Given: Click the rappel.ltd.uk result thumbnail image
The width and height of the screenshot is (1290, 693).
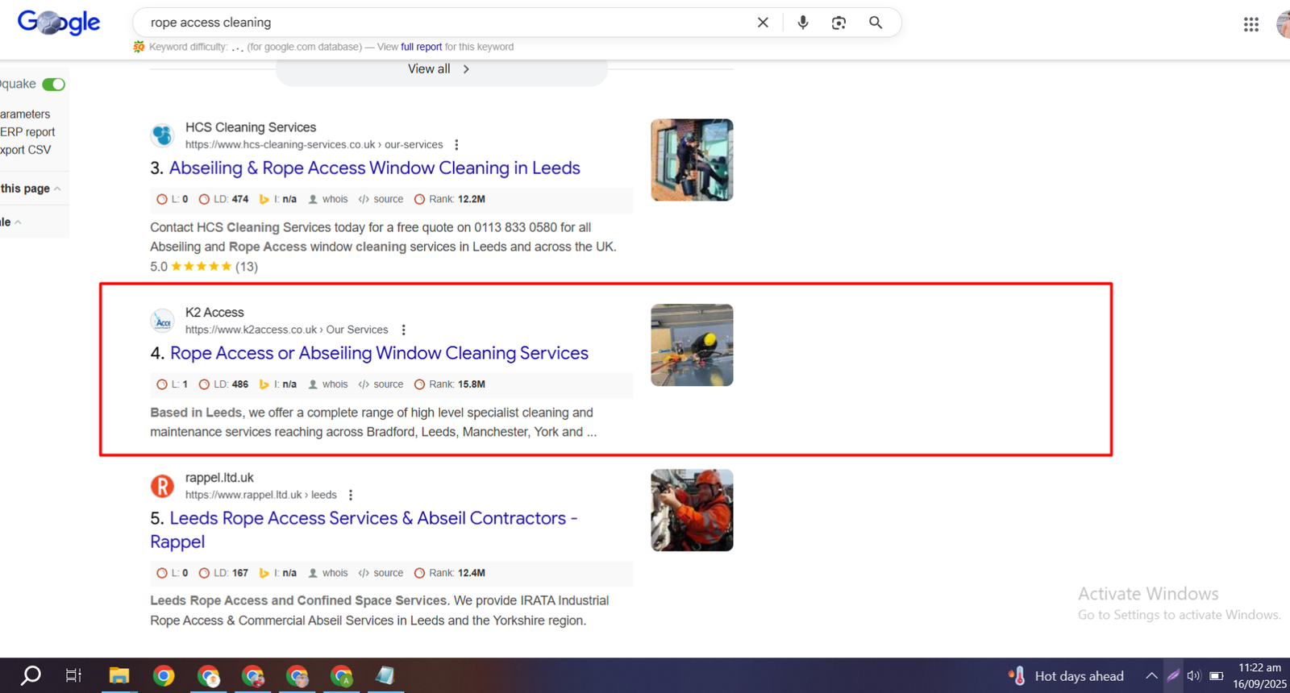Looking at the screenshot, I should [x=692, y=510].
